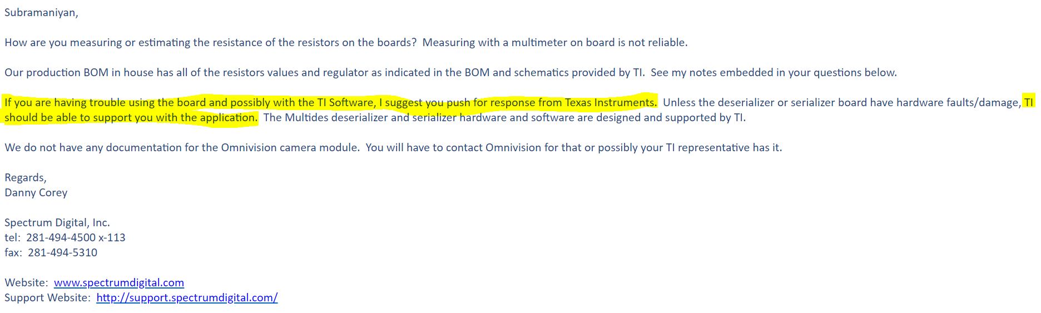Click the 'Support Website:' label text
Image resolution: width=1041 pixels, height=313 pixels.
47,297
